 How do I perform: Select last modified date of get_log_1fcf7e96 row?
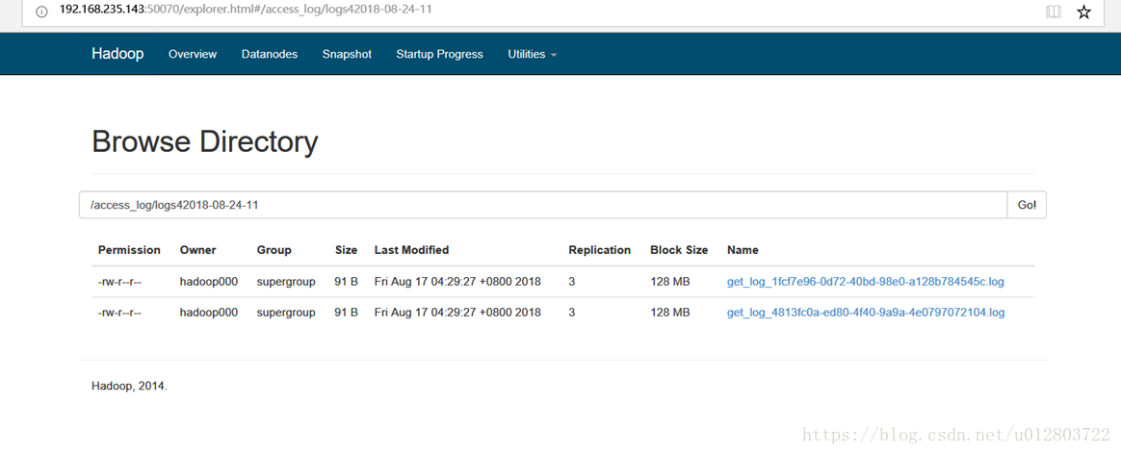(457, 282)
